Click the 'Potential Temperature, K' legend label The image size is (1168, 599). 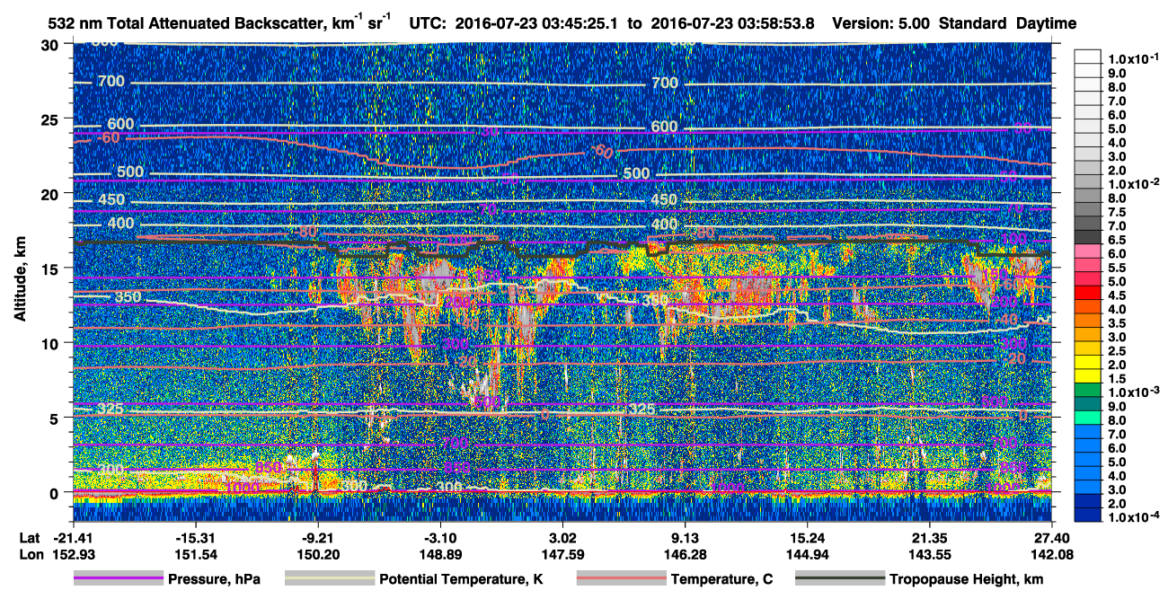click(x=461, y=580)
